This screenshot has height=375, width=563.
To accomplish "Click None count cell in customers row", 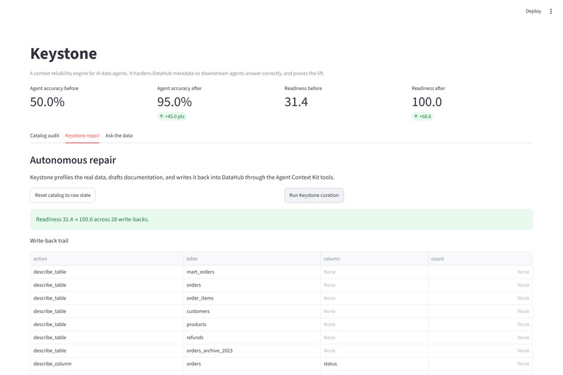I will pyautogui.click(x=481, y=311).
